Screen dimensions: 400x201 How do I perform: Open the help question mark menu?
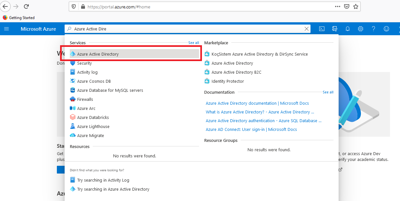point(374,29)
